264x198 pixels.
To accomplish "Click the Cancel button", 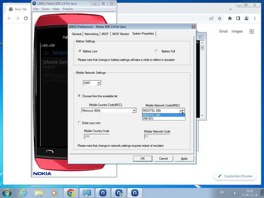I will [x=163, y=159].
